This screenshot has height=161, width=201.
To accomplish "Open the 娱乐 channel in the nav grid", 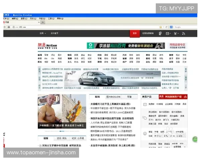I will 40,62.
